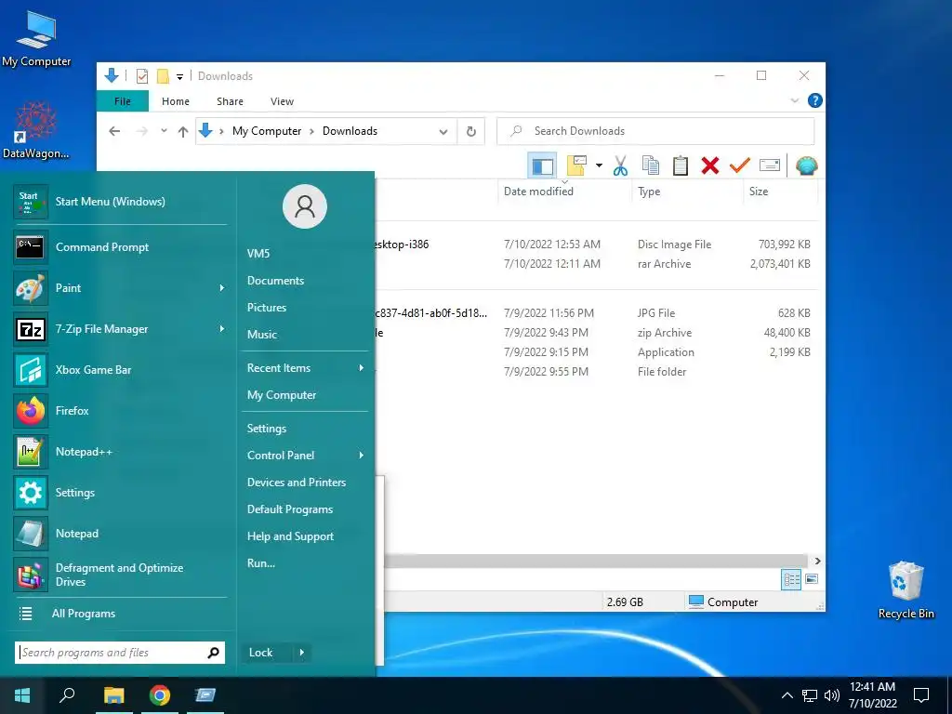The width and height of the screenshot is (952, 714).
Task: Open Notepad++ from Start menu
Action: [120, 452]
